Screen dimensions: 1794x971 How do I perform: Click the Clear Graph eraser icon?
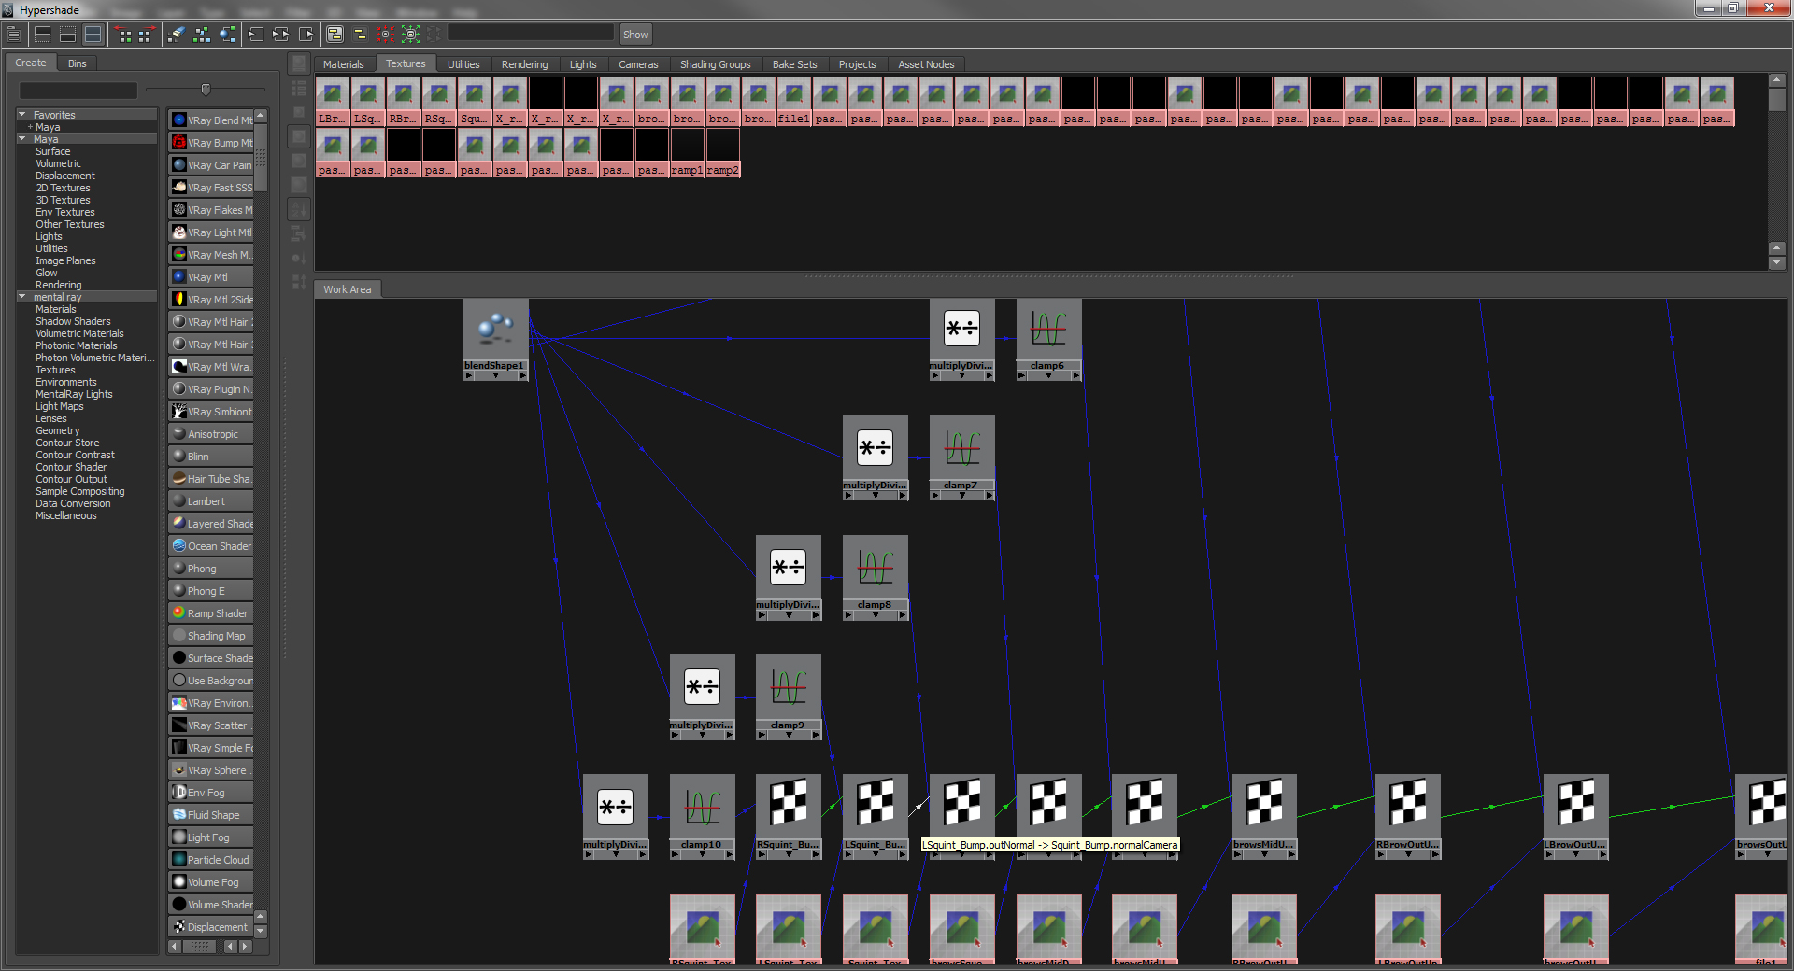click(x=177, y=35)
